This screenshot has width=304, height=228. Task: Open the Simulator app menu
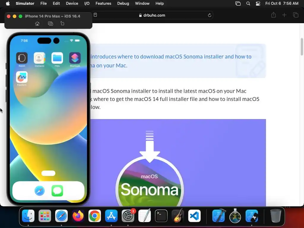[x=25, y=4]
